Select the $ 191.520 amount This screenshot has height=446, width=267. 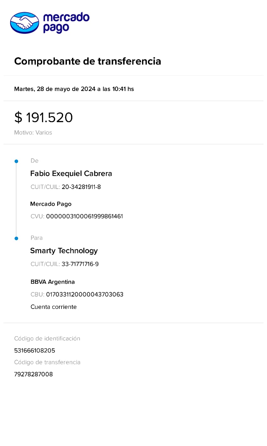(x=43, y=117)
